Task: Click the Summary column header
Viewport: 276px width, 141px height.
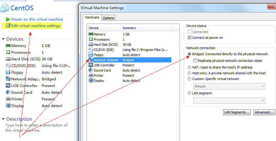Action: tap(146, 28)
